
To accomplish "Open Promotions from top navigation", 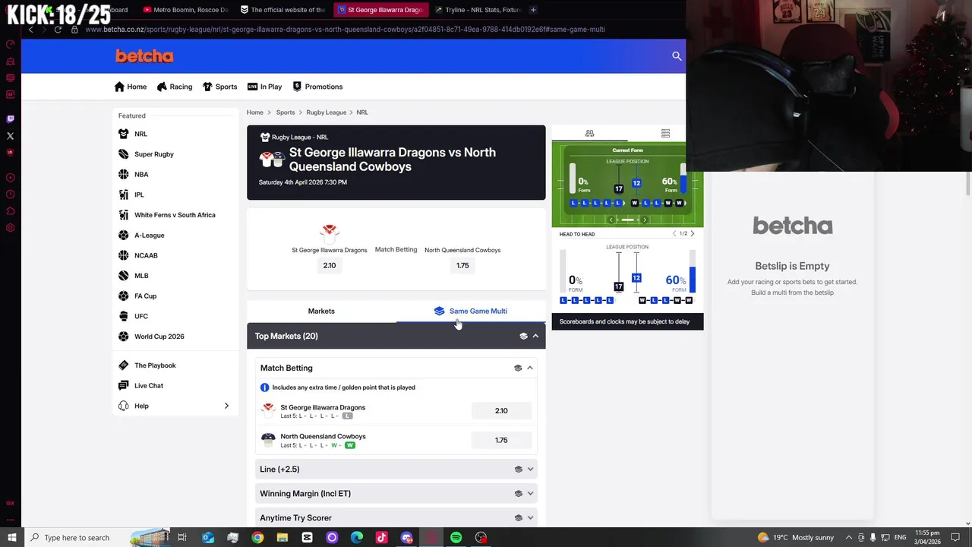I will (x=318, y=87).
